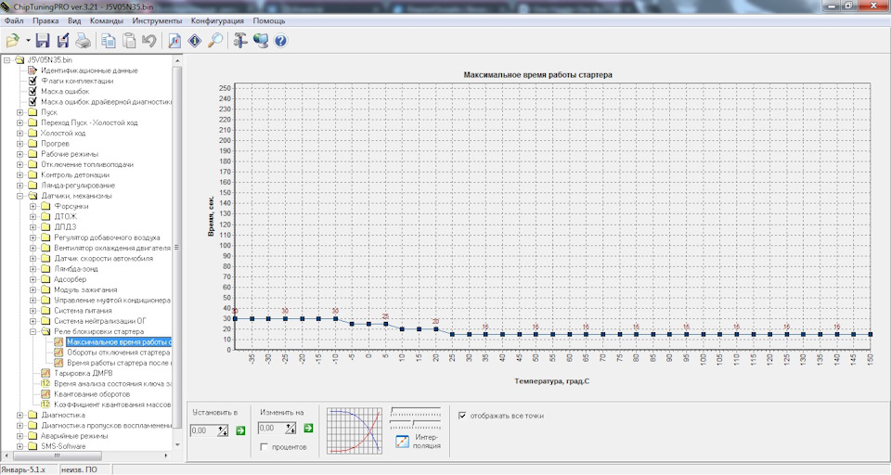Open the Вид menu
The image size is (891, 475).
coord(74,21)
